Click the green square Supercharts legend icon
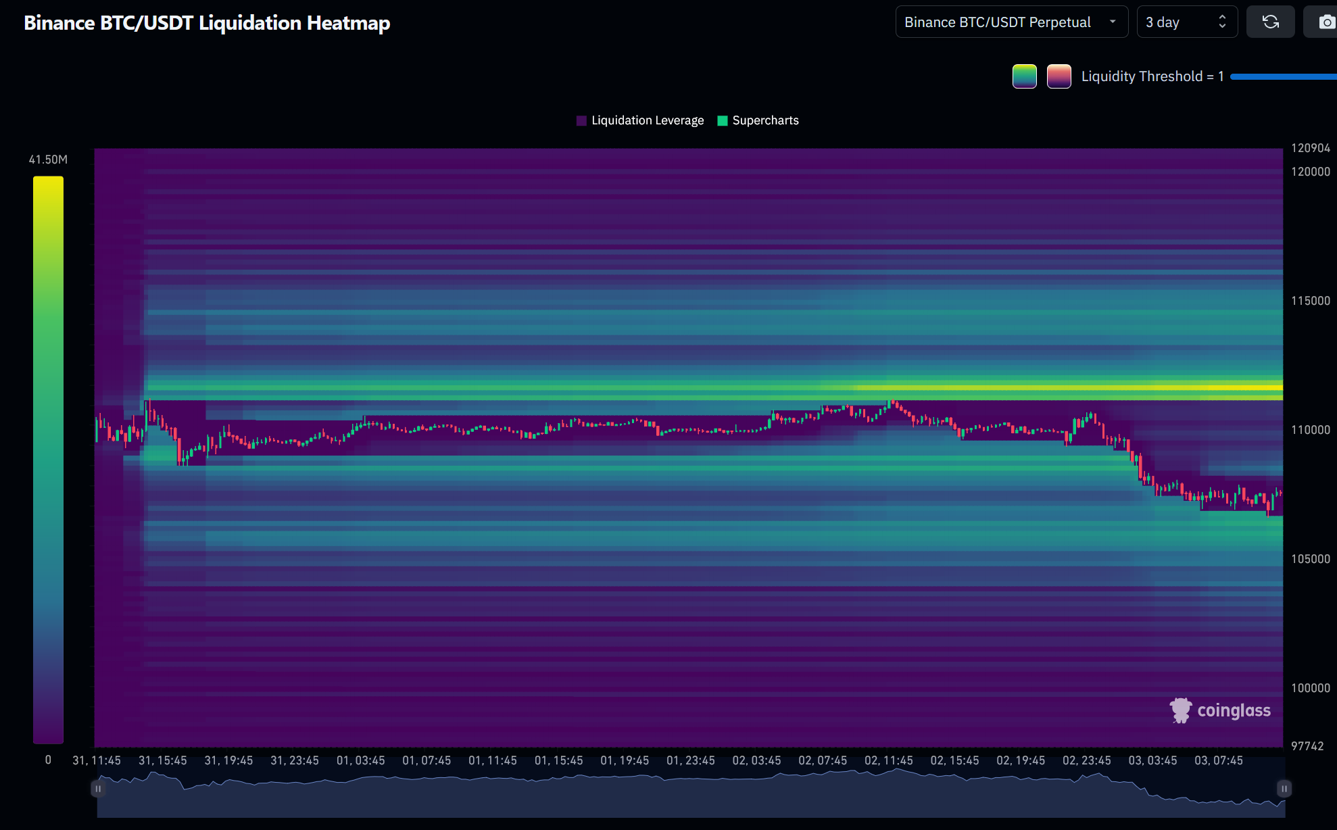1337x830 pixels. [722, 120]
